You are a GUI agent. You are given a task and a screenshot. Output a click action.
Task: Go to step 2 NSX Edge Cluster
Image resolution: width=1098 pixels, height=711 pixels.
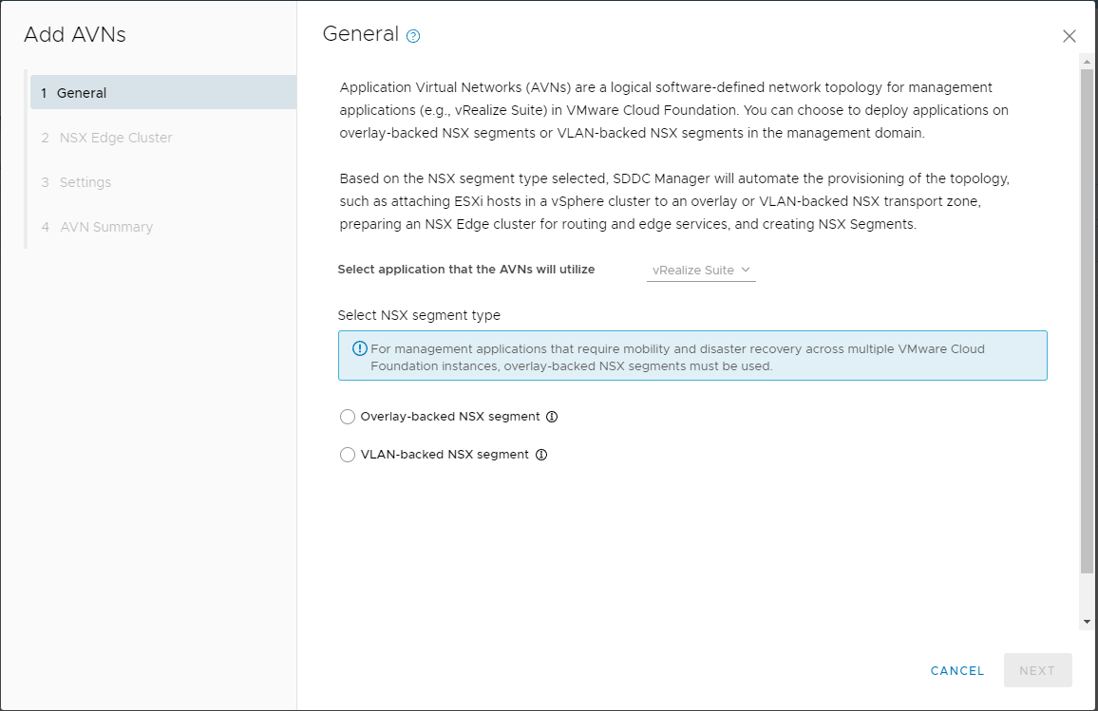(115, 138)
